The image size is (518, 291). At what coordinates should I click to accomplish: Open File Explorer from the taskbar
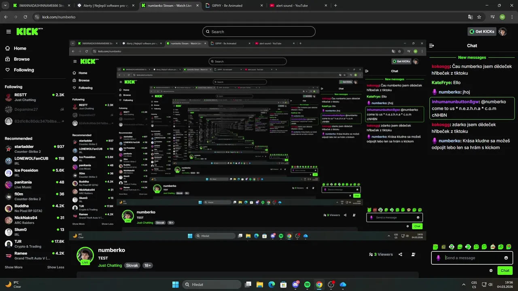point(260,285)
